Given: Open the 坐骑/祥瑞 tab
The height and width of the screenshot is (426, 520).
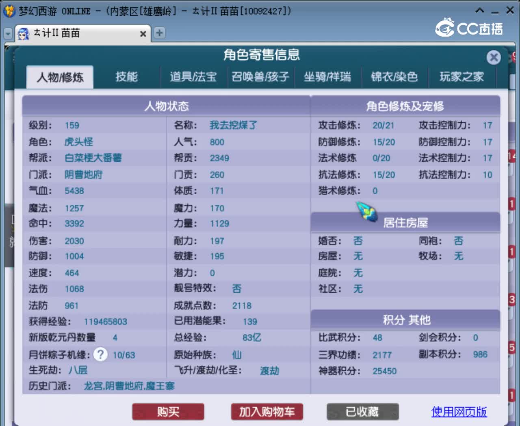Looking at the screenshot, I should 327,77.
